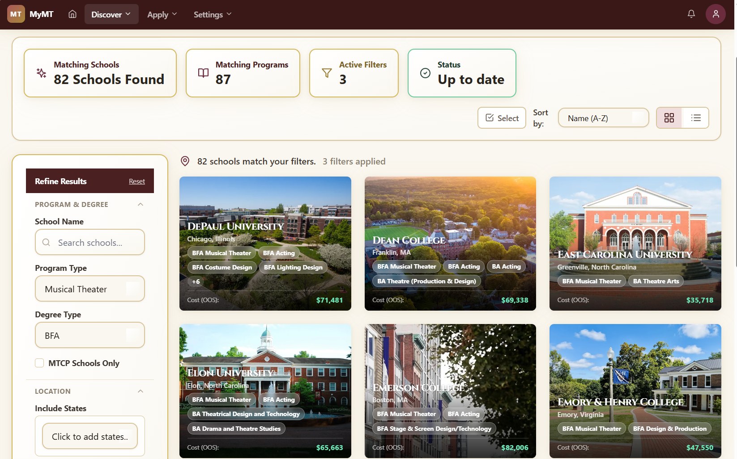
Task: Go to the home icon
Action: [x=72, y=14]
